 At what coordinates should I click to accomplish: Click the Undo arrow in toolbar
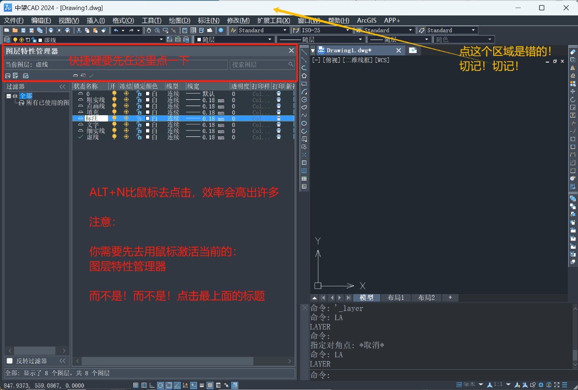coord(116,30)
